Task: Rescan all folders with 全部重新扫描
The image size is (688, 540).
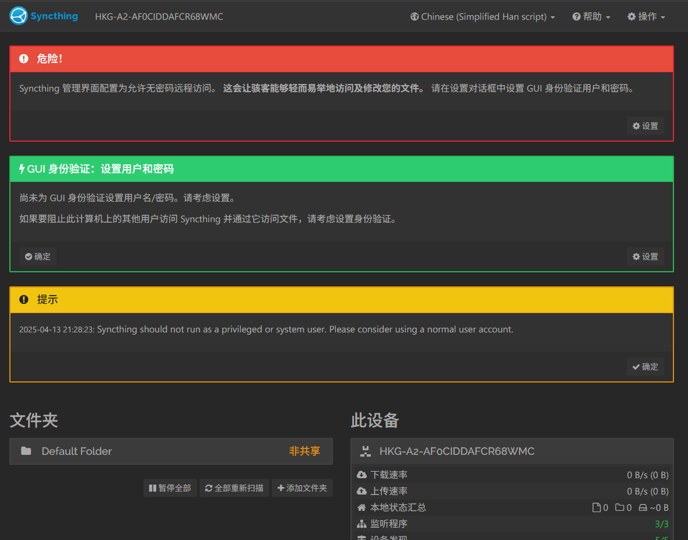Action: click(234, 488)
